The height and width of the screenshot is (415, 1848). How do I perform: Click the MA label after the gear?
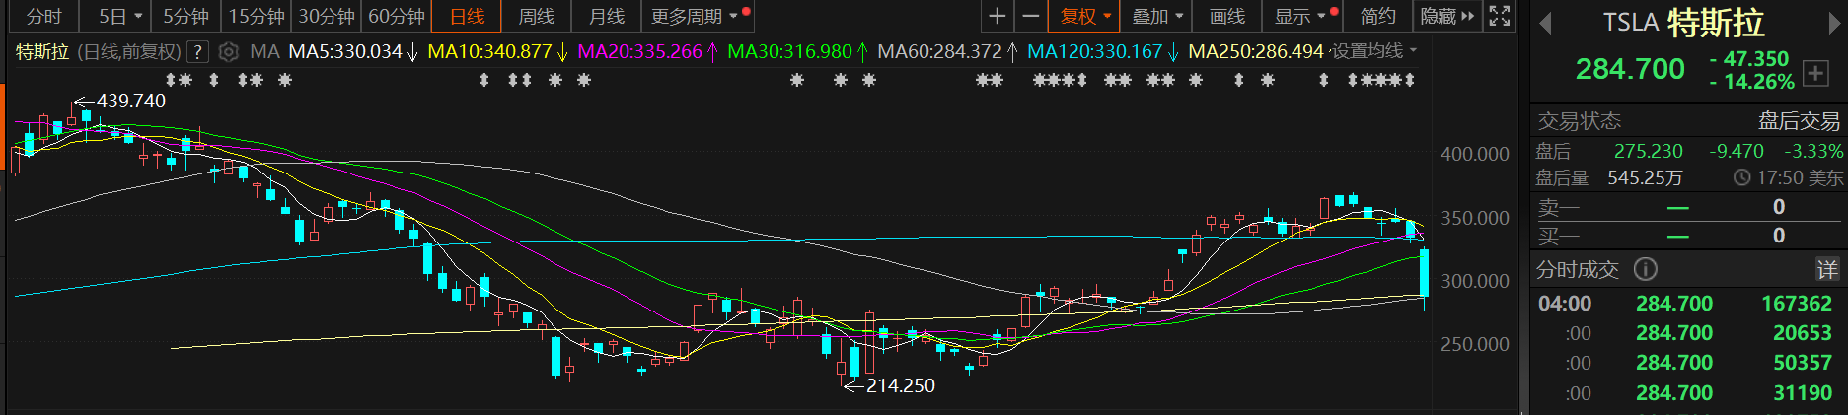(x=263, y=51)
